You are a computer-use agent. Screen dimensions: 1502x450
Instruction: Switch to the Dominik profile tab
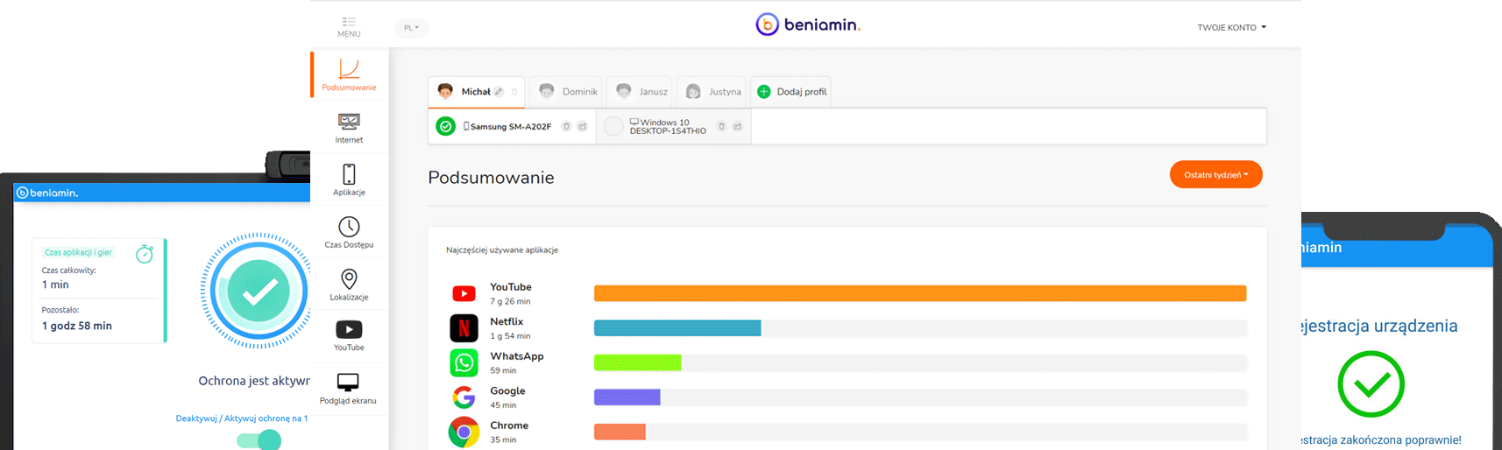tap(565, 91)
